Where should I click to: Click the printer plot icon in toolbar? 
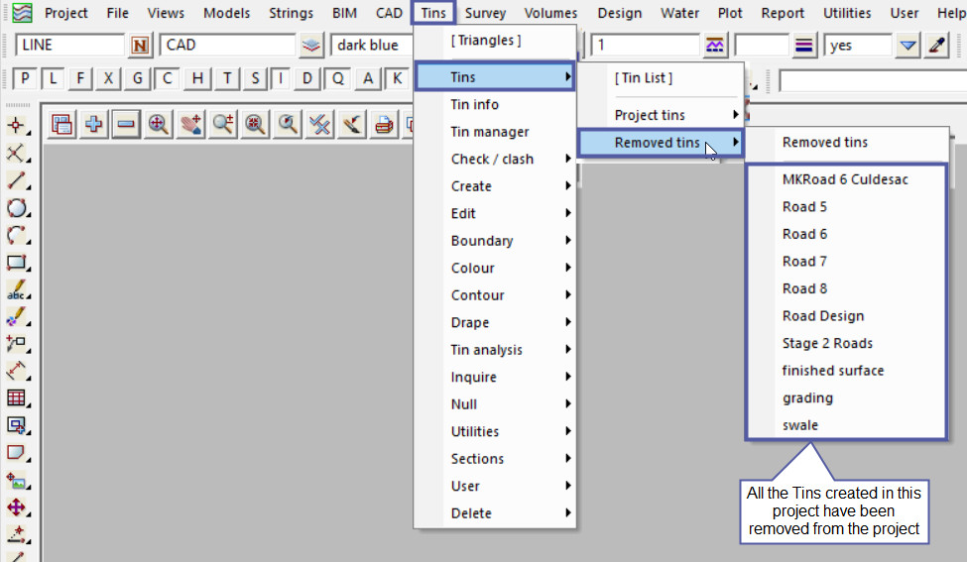pos(384,124)
